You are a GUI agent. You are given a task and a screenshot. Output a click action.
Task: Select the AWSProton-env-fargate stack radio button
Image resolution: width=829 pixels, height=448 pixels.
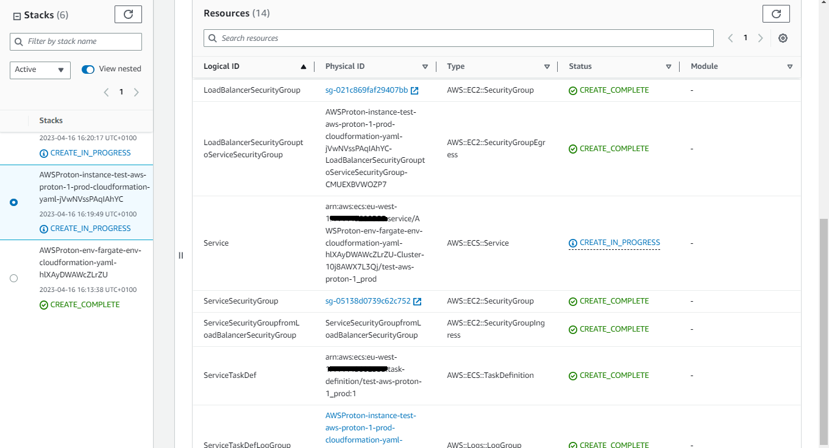click(x=13, y=278)
